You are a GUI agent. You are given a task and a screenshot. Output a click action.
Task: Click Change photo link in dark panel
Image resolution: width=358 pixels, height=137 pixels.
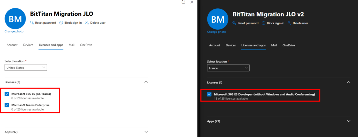[216, 32]
